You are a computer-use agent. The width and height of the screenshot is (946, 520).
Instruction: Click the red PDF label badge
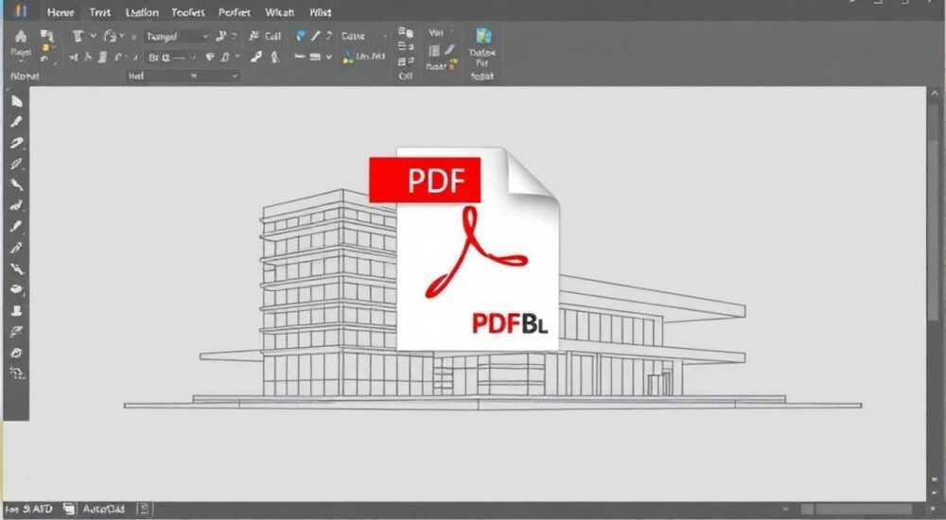pos(425,180)
